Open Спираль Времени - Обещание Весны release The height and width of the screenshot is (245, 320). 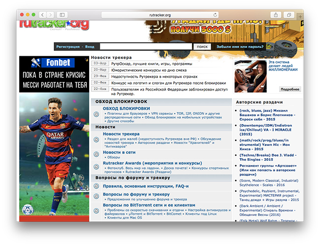[266, 210]
